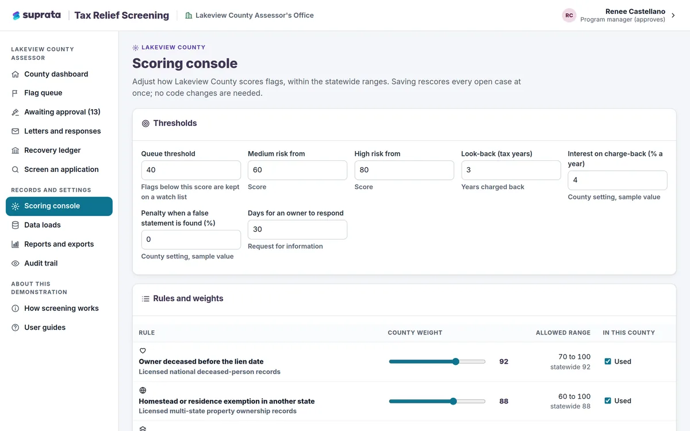View the Audit trail
690x431 pixels.
click(x=59, y=263)
